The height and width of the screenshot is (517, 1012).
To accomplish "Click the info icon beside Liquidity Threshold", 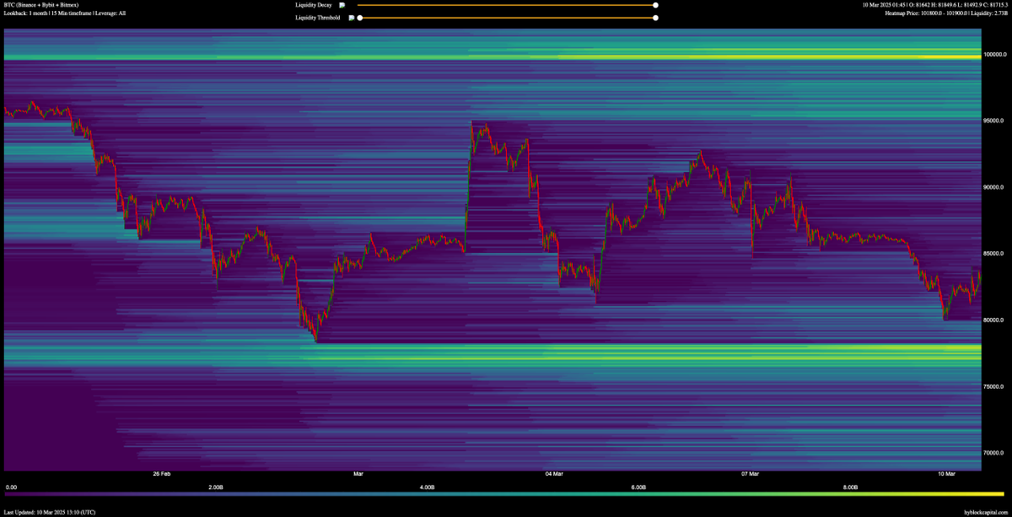I will click(x=351, y=17).
